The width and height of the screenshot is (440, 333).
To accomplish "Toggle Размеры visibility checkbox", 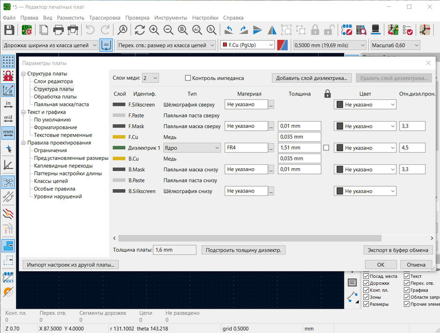I will pos(366,304).
